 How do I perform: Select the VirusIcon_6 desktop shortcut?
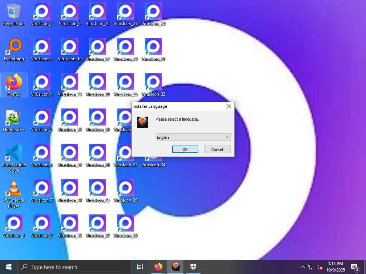coord(42,156)
